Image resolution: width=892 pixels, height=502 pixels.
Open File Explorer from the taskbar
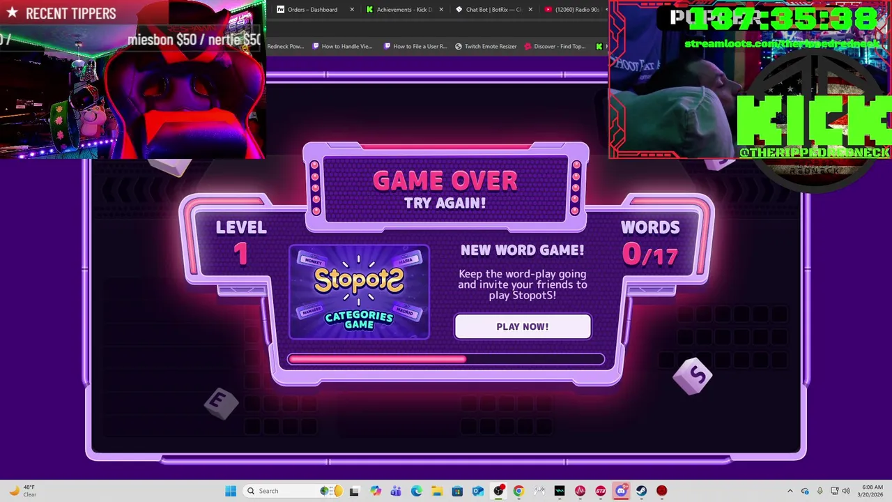tap(437, 491)
